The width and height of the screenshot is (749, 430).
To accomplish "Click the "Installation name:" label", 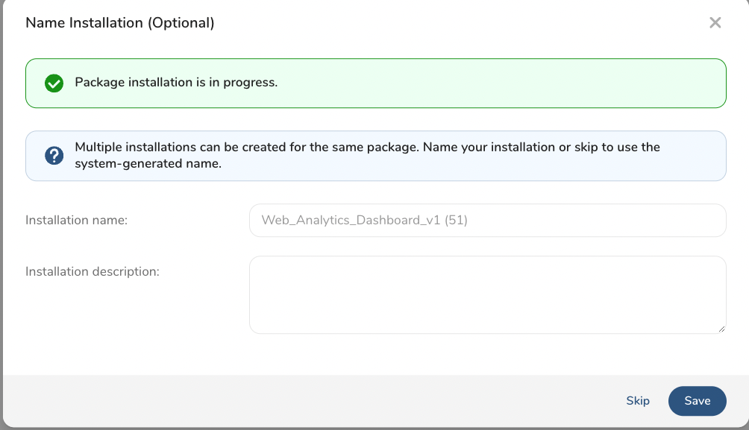I will click(77, 221).
